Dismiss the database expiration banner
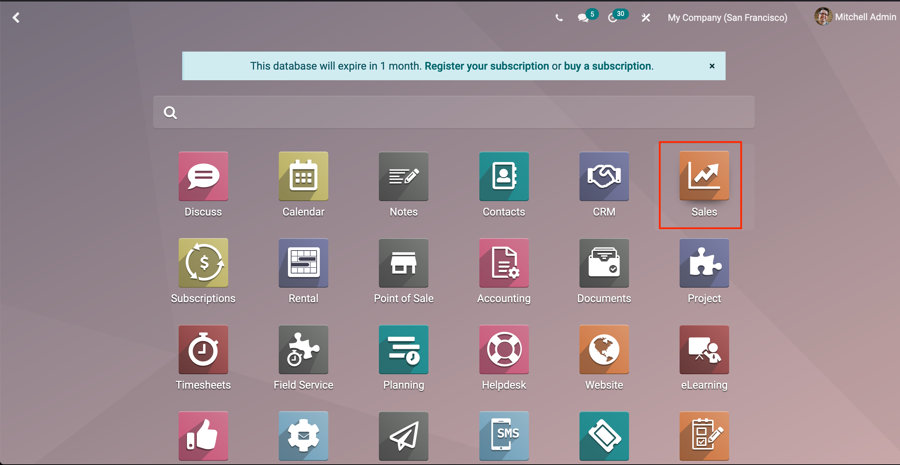 point(712,66)
